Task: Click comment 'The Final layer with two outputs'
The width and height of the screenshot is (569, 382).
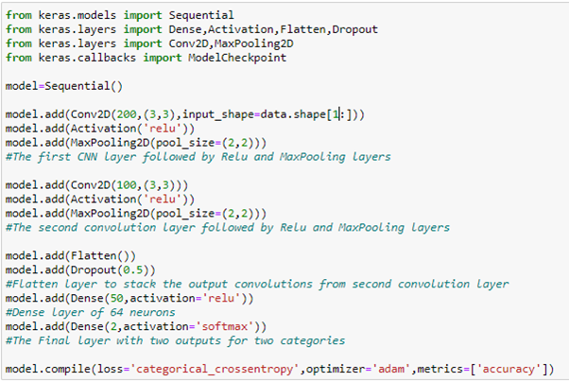Action: tap(175, 341)
